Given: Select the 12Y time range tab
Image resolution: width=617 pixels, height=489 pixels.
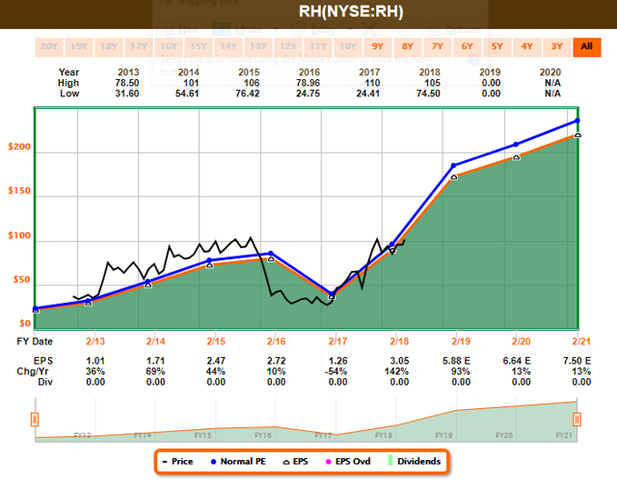Looking at the screenshot, I should 288,47.
